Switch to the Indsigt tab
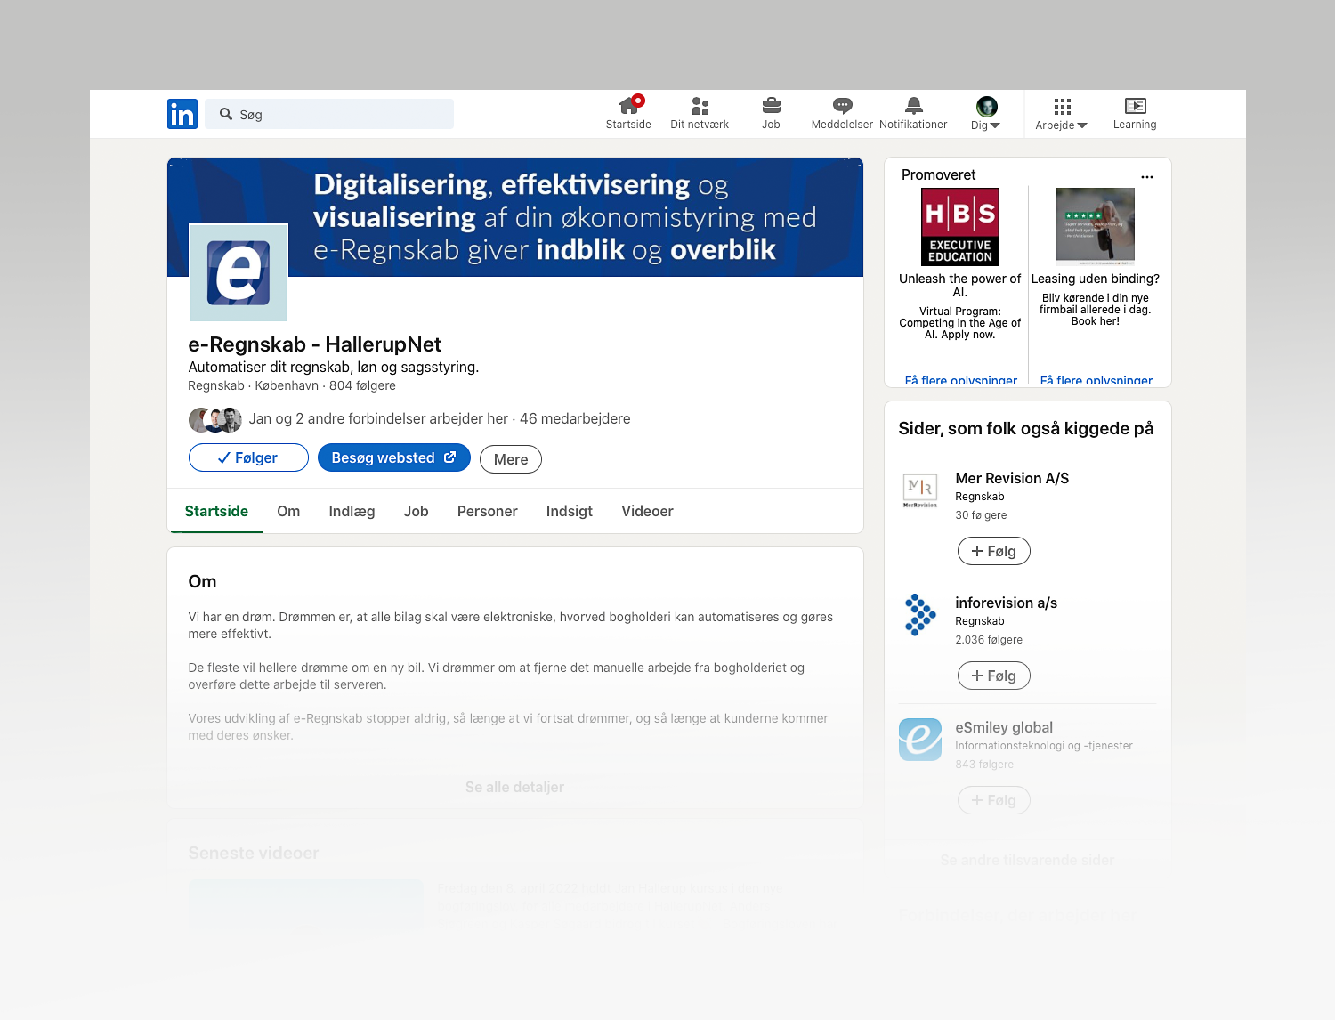 (x=570, y=511)
